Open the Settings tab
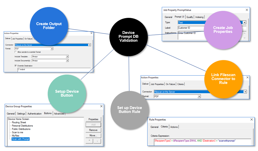The height and width of the screenshot is (151, 258). 21,113
